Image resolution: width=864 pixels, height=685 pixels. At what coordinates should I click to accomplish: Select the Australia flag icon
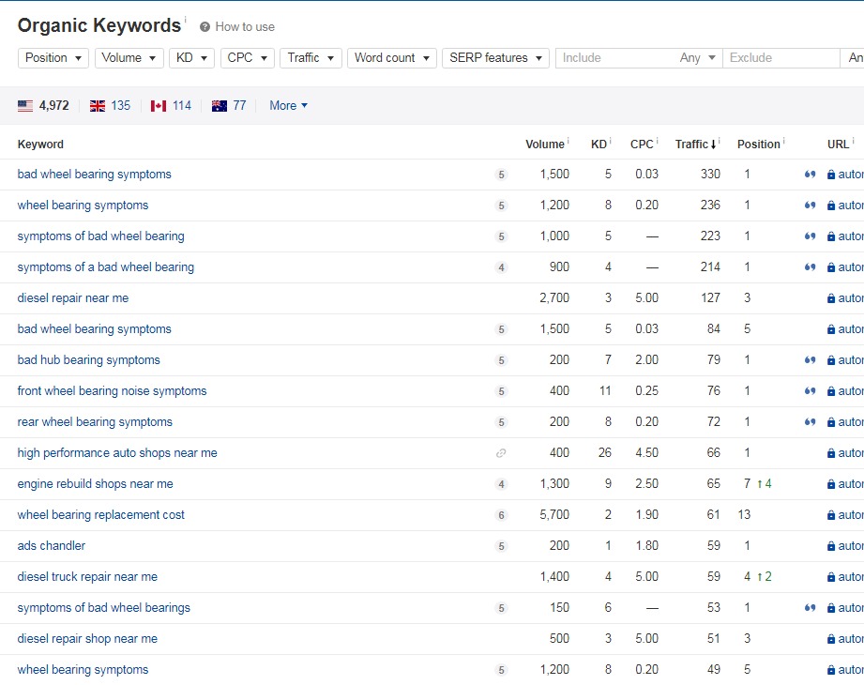pyautogui.click(x=220, y=106)
